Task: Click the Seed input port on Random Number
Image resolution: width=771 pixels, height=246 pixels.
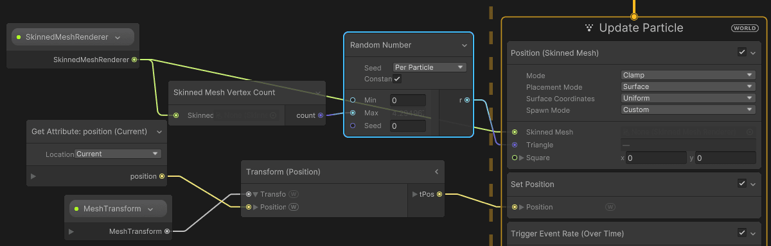Action: pos(353,126)
